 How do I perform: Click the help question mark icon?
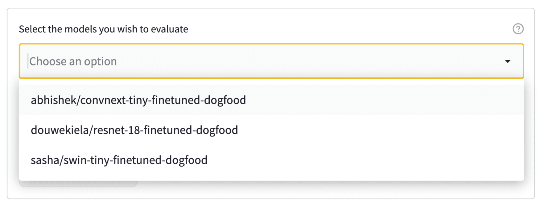click(518, 29)
